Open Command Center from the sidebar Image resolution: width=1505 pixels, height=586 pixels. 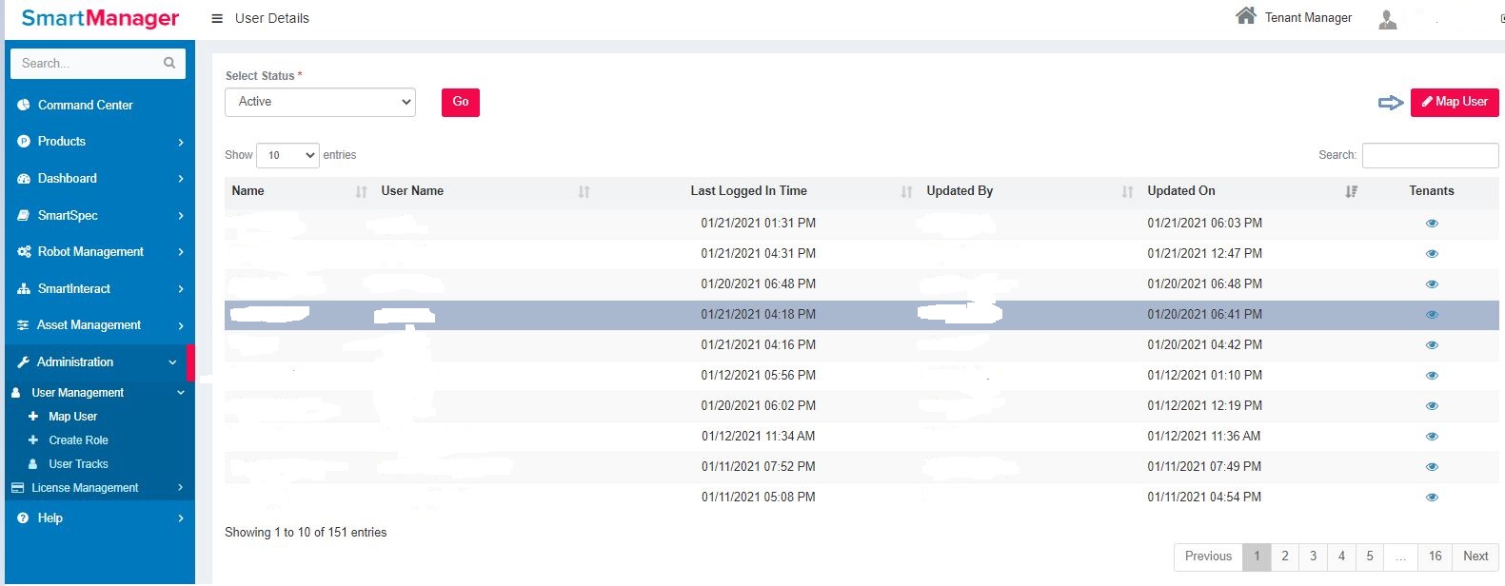pyautogui.click(x=85, y=106)
